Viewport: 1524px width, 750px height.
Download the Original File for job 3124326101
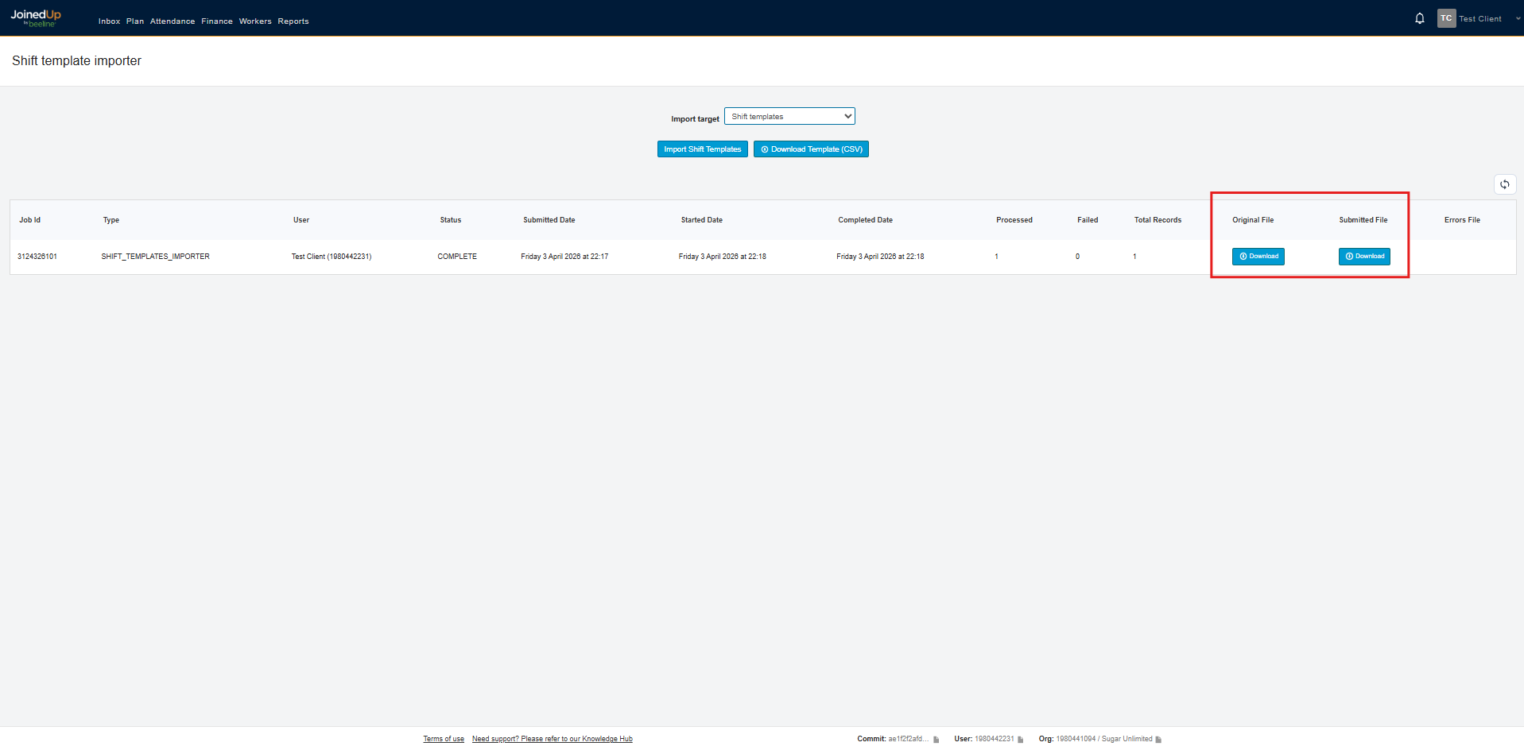pos(1258,257)
